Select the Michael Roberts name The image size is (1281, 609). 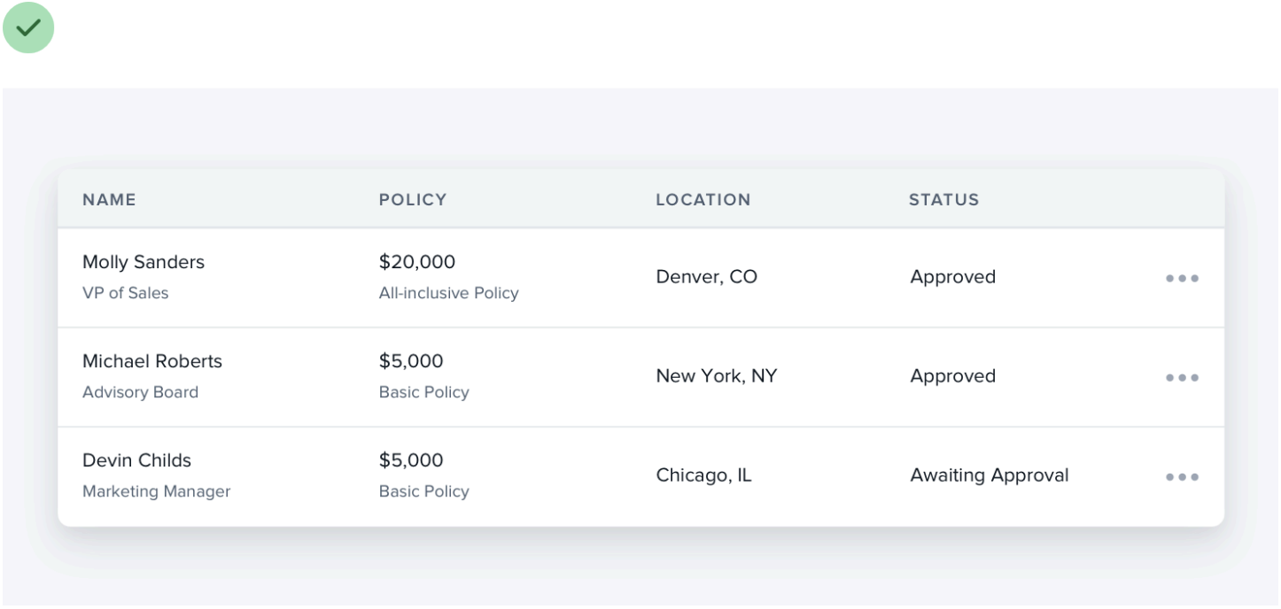(152, 361)
